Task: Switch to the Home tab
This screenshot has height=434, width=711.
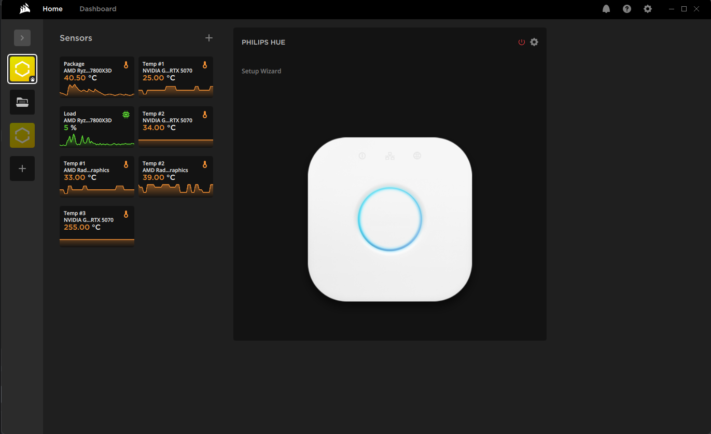Action: point(52,9)
